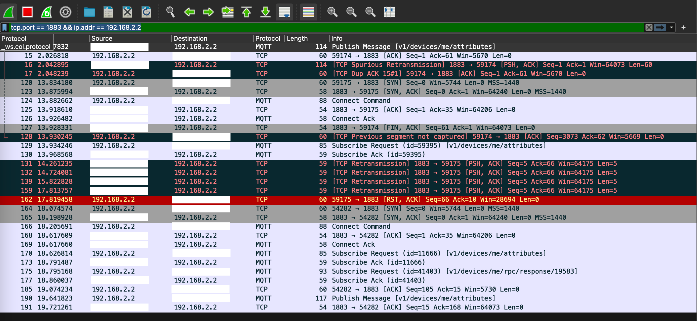Select Subscribe Request id=11666 row
Screen dimensions: 697x321
click(348, 253)
